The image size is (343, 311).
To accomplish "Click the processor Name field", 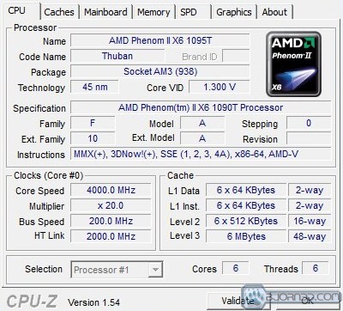I will (x=160, y=40).
